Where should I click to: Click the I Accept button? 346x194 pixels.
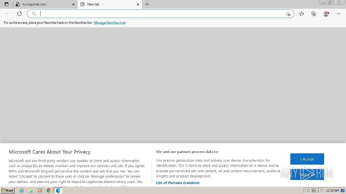[x=307, y=159]
